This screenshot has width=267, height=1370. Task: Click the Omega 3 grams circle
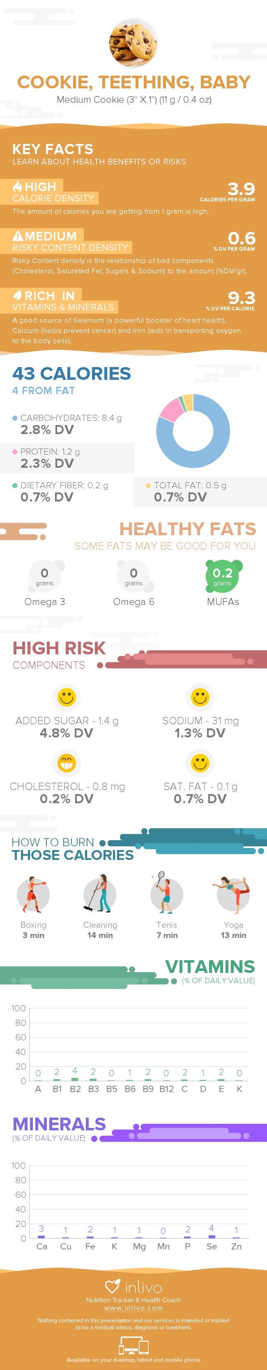45,576
